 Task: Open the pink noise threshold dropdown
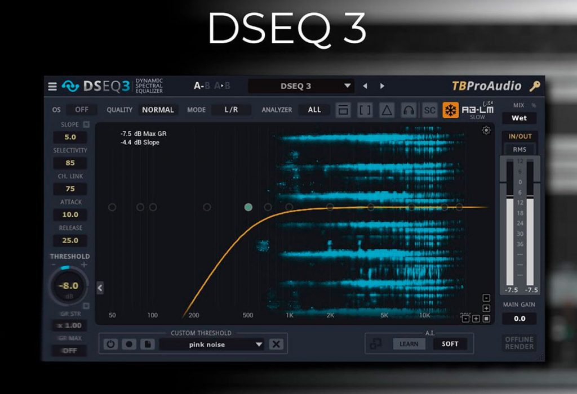pyautogui.click(x=212, y=344)
